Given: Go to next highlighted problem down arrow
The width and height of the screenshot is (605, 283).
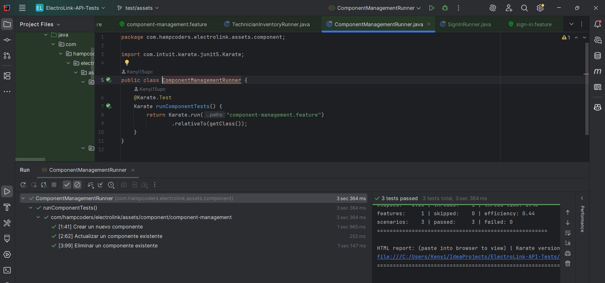Looking at the screenshot, I should click(x=584, y=37).
